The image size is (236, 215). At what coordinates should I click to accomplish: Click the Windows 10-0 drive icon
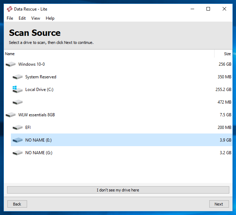point(11,64)
